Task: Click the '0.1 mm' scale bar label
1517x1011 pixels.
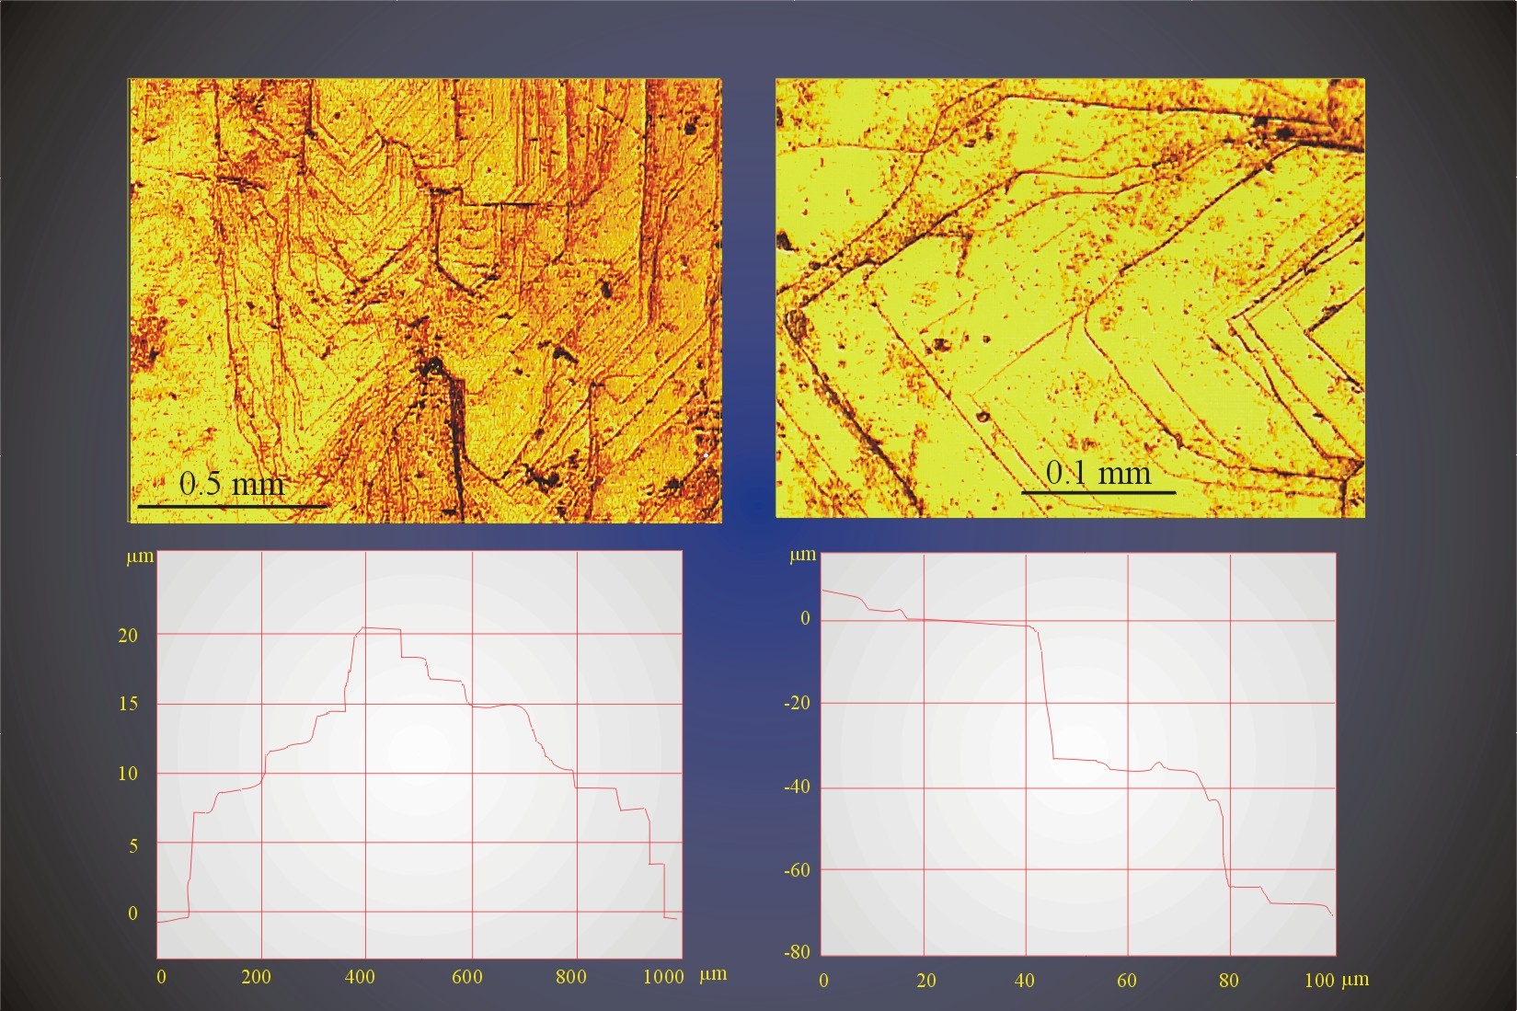Action: click(x=1098, y=473)
